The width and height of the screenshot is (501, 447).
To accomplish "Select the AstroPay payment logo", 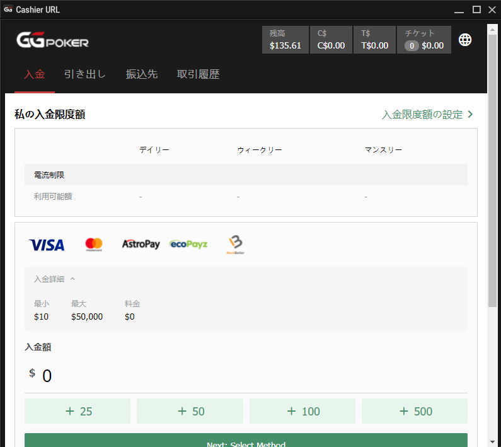I will [141, 244].
